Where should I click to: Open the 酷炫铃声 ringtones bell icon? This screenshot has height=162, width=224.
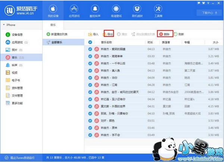[95, 11]
